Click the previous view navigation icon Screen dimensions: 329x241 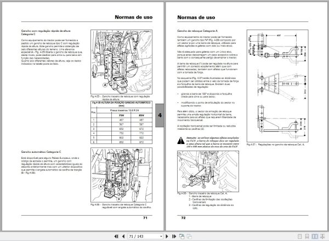181,237
